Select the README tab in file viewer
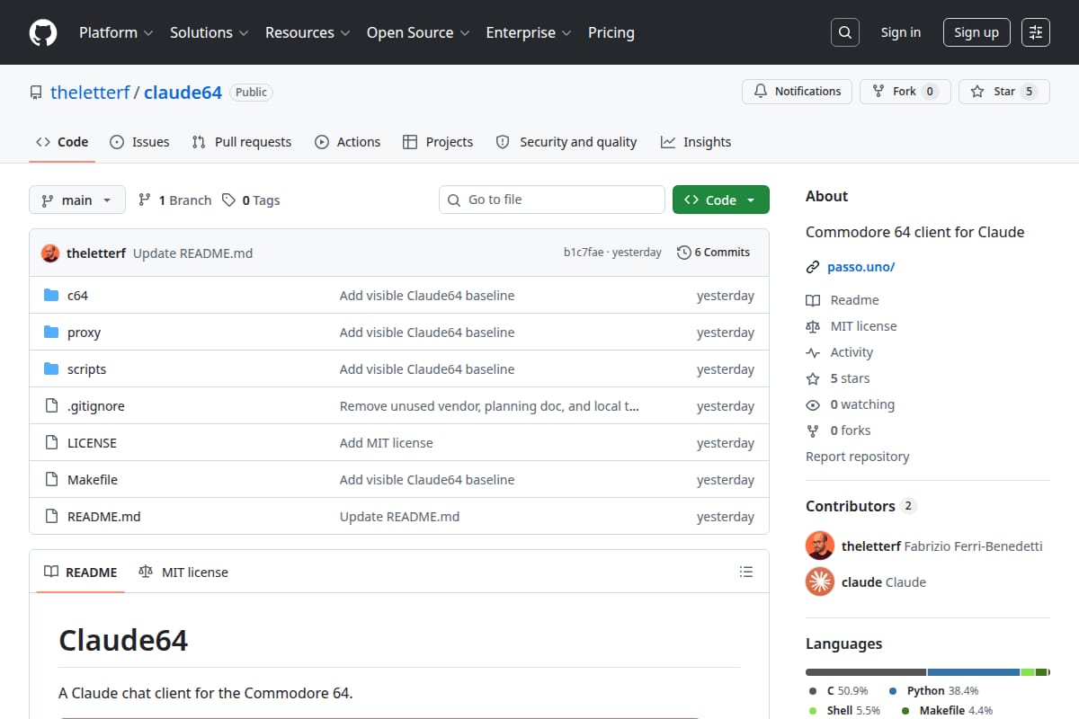This screenshot has height=719, width=1079. coord(81,572)
